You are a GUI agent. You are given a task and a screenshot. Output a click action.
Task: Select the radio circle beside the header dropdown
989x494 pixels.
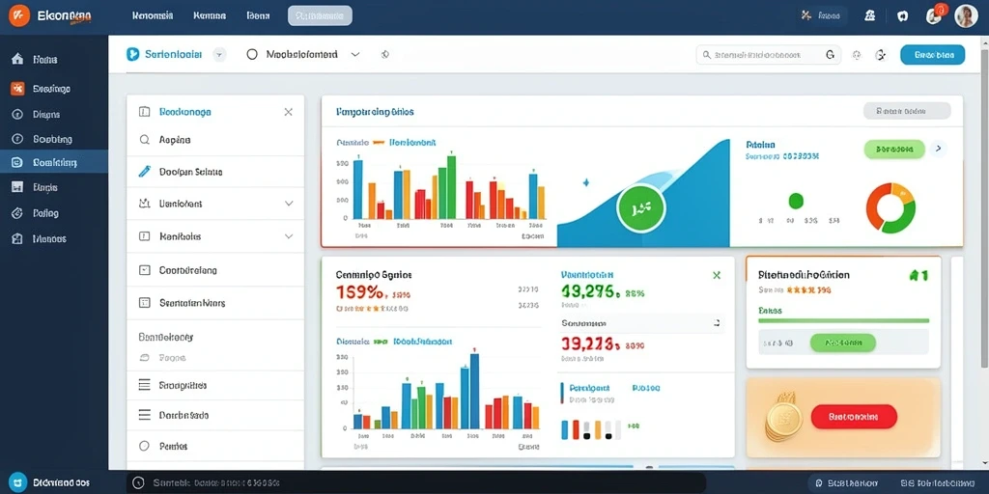click(x=252, y=55)
